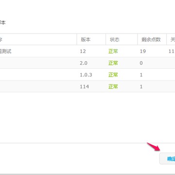This screenshot has height=175, width=175.
Task: Click 正常 status in version 2.0 row
Action: 113,63
